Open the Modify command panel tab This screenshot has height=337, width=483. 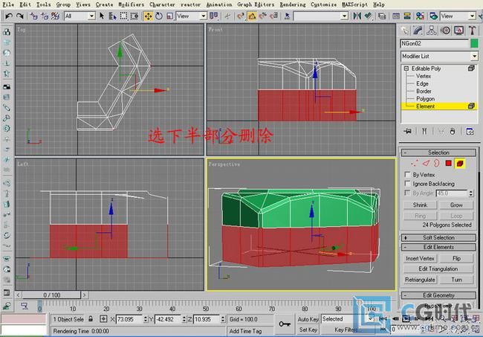coord(418,31)
